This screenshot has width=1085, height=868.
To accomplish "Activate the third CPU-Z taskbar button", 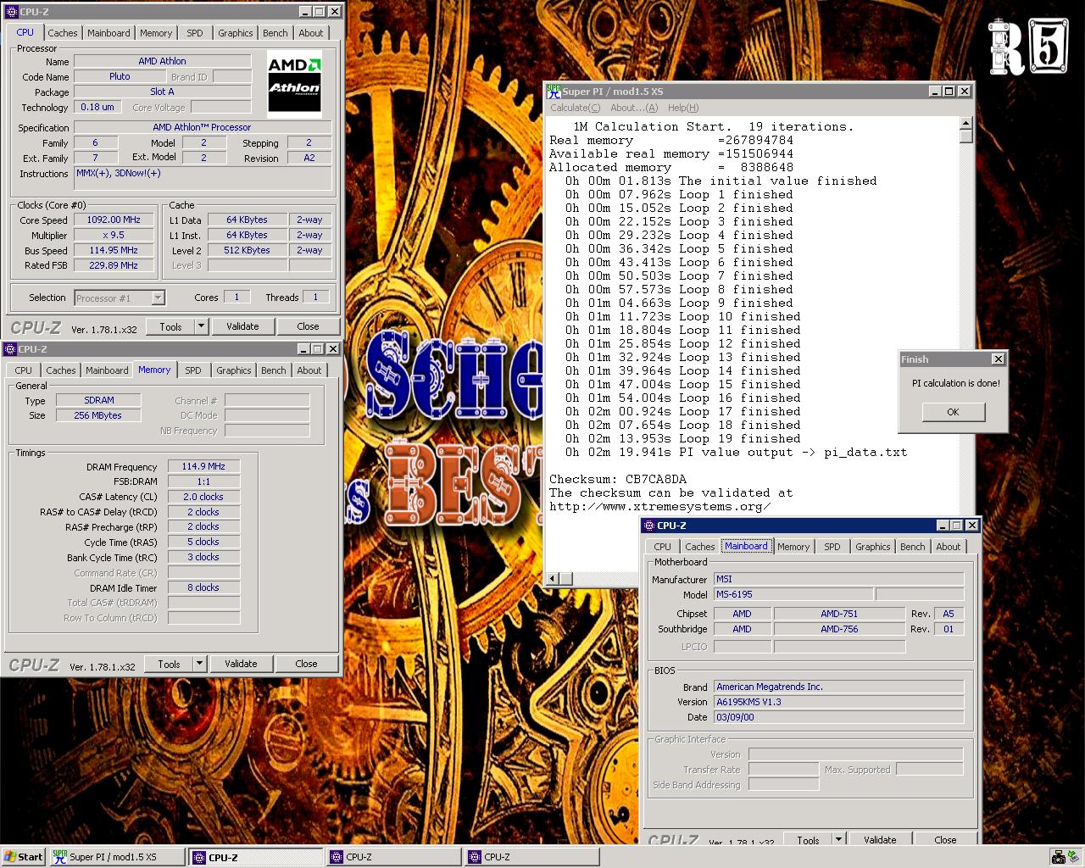I will click(x=533, y=857).
